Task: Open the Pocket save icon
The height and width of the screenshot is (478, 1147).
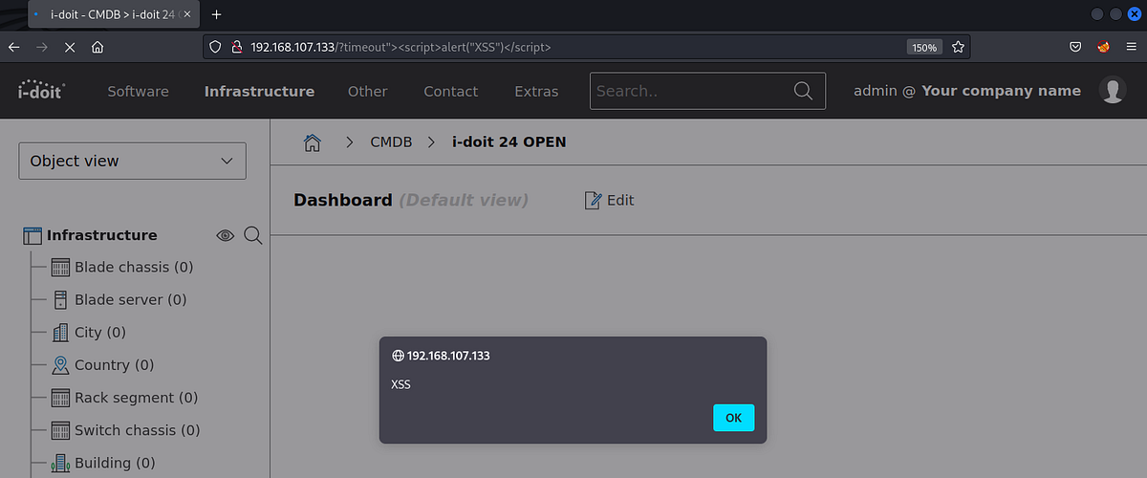Action: [x=1075, y=47]
